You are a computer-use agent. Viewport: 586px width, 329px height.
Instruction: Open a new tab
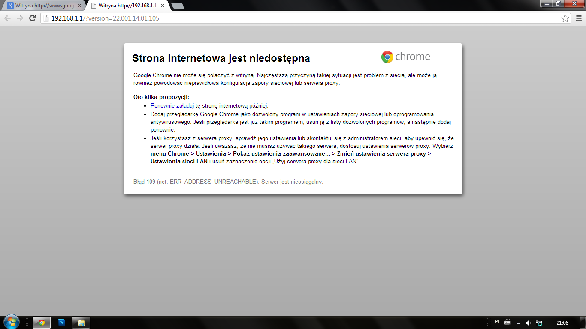coord(177,6)
